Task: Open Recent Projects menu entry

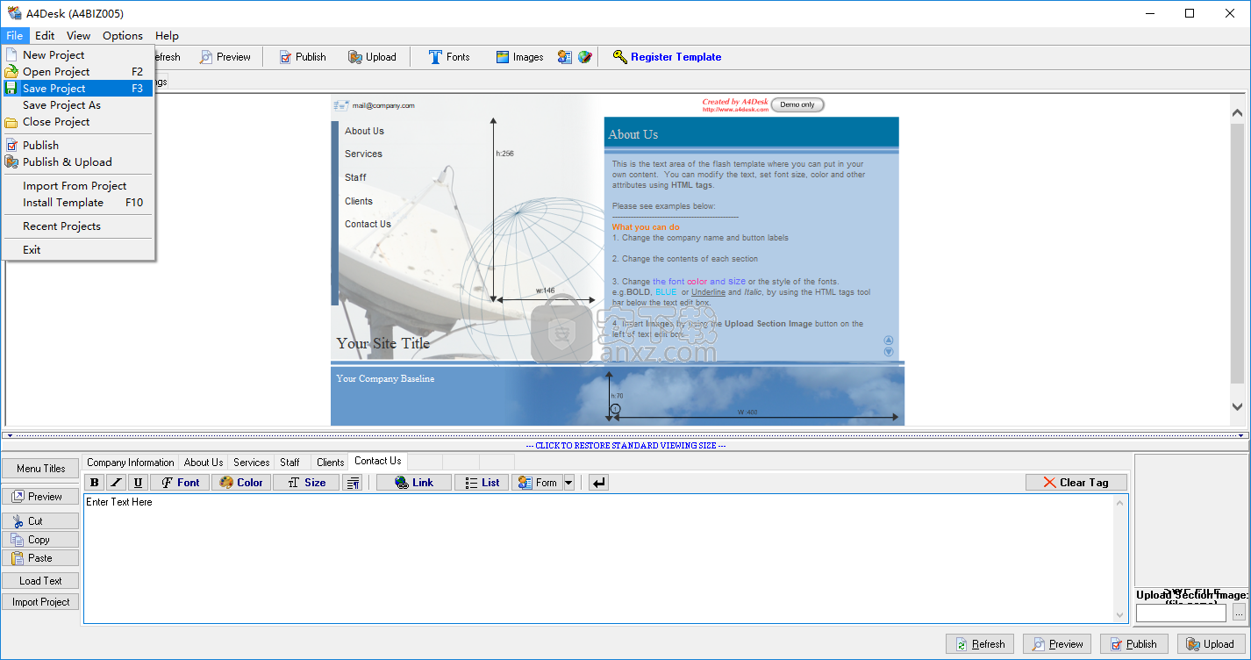Action: pos(78,226)
